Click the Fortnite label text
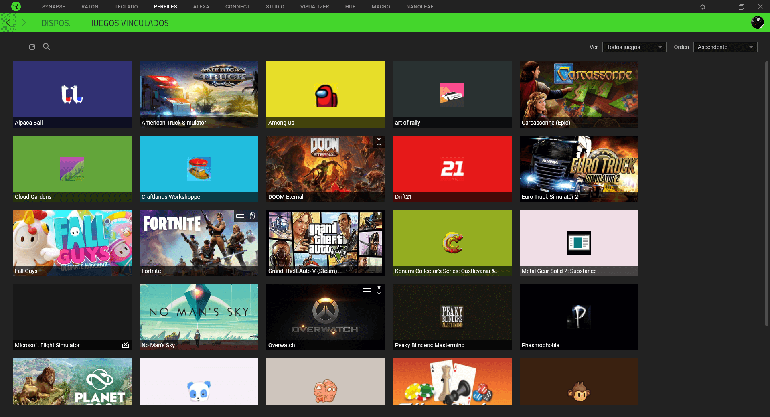This screenshot has height=417, width=770. coord(151,271)
